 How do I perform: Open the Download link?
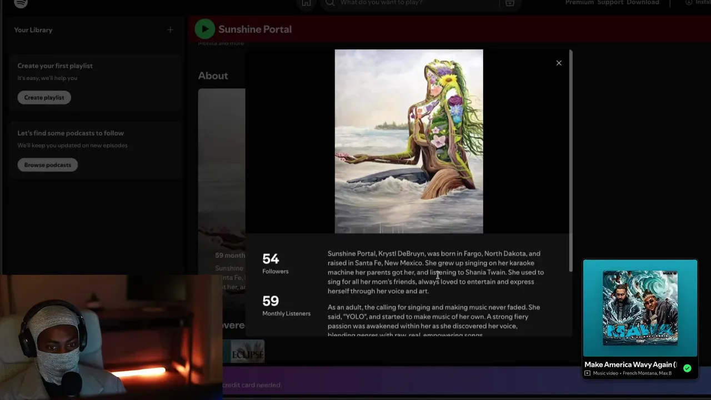point(643,3)
